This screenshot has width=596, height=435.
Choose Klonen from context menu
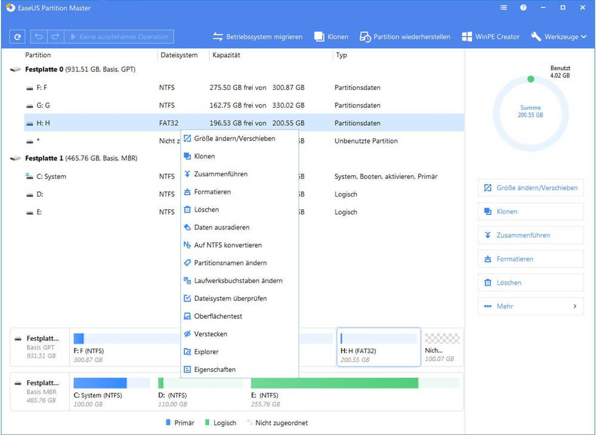240,156
